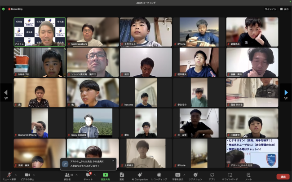Click the Recording toolbar icon
Viewport: 292px width, 182px height.
[x=159, y=174]
